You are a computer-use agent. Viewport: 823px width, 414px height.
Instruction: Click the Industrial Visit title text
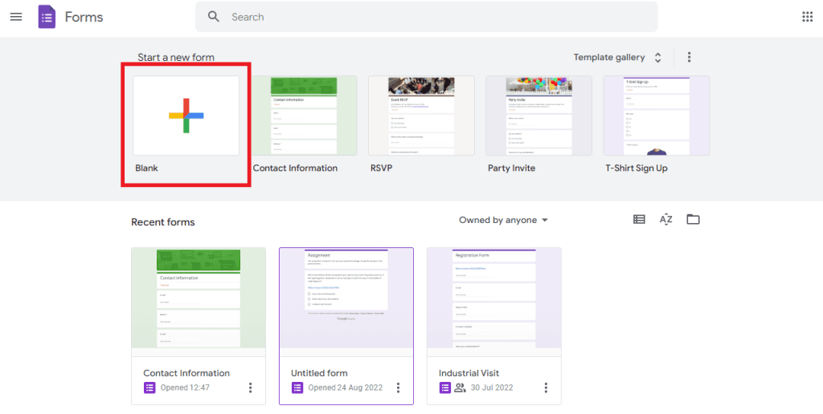point(469,373)
